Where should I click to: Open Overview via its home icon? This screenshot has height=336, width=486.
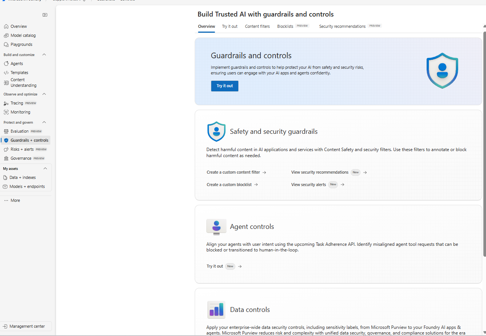click(6, 26)
